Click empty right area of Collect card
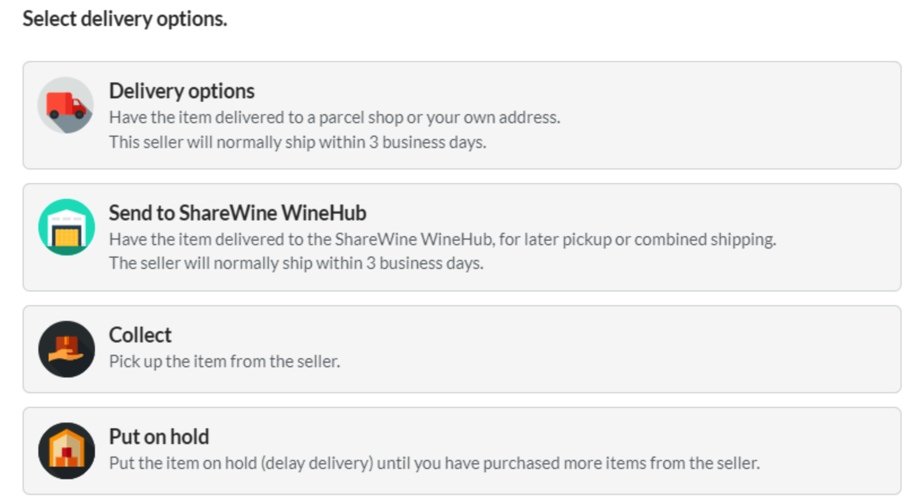922x504 pixels. point(621,349)
